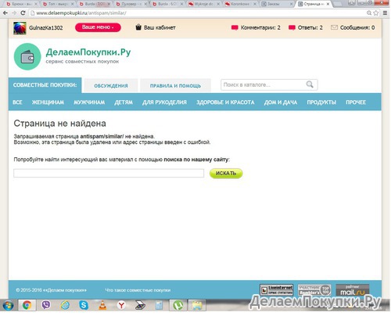Click the Поиск в каталоге search box
Viewport: 391px width, 316px height.
point(264,84)
